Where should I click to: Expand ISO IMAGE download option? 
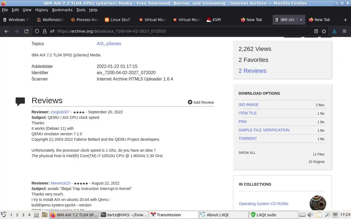click(248, 105)
